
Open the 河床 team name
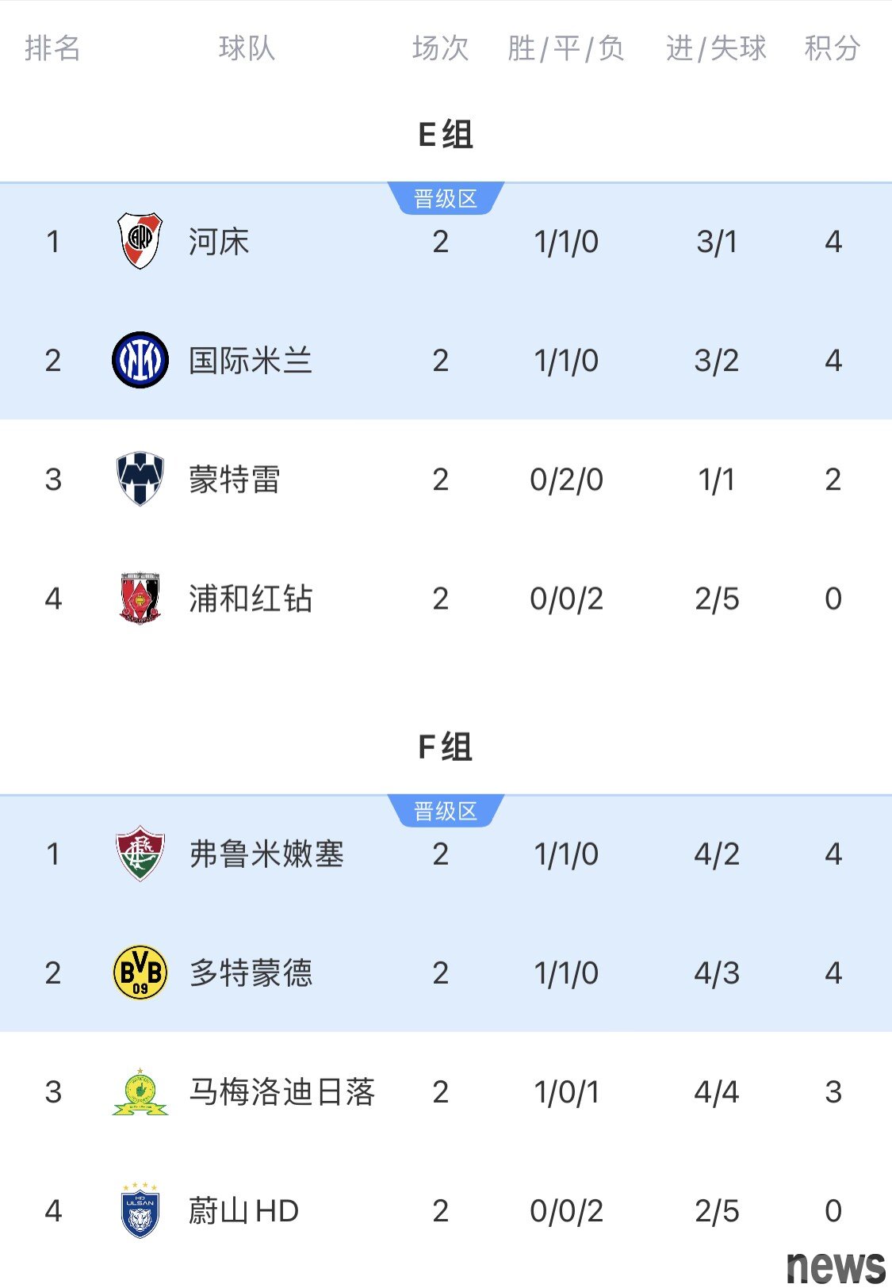pos(219,242)
